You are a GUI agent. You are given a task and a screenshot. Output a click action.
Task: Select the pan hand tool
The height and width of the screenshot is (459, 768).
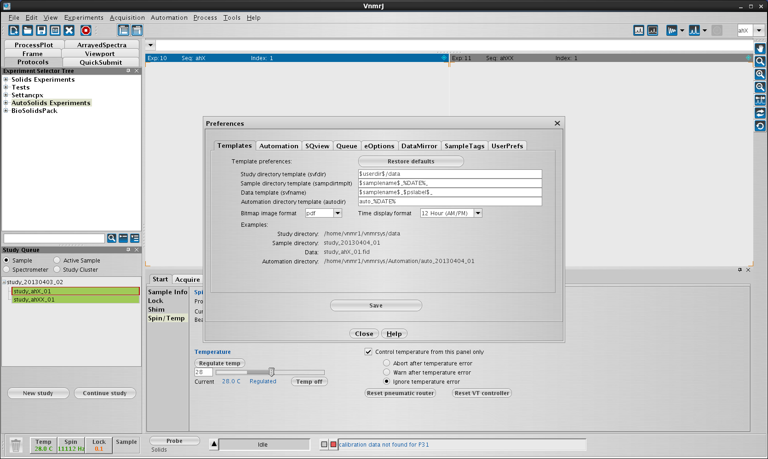click(x=760, y=49)
